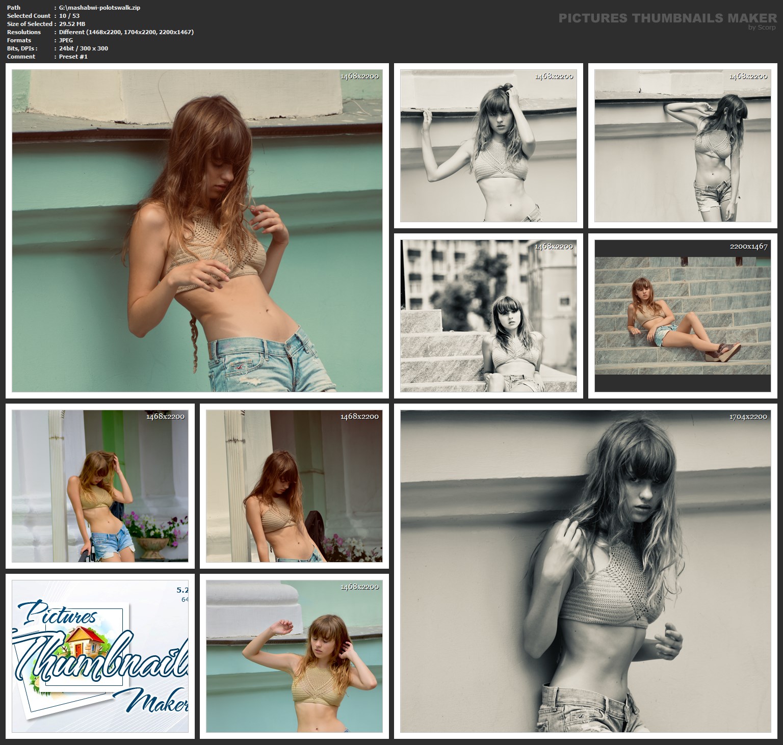Open the large 1704x2200 grayscale portrait thumbnail
The image size is (783, 745).
click(x=586, y=571)
